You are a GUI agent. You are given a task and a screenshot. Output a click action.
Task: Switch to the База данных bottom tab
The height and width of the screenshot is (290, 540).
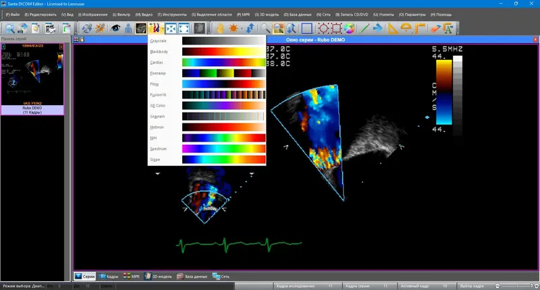192,277
